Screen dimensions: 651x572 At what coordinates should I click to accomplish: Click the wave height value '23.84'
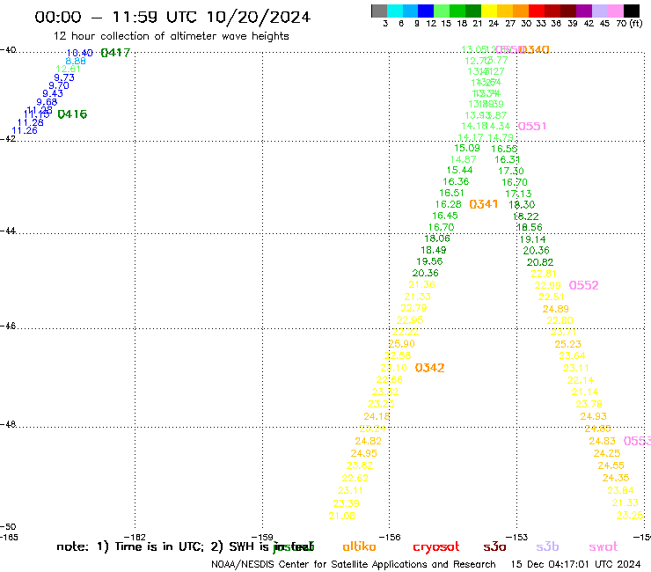(621, 490)
